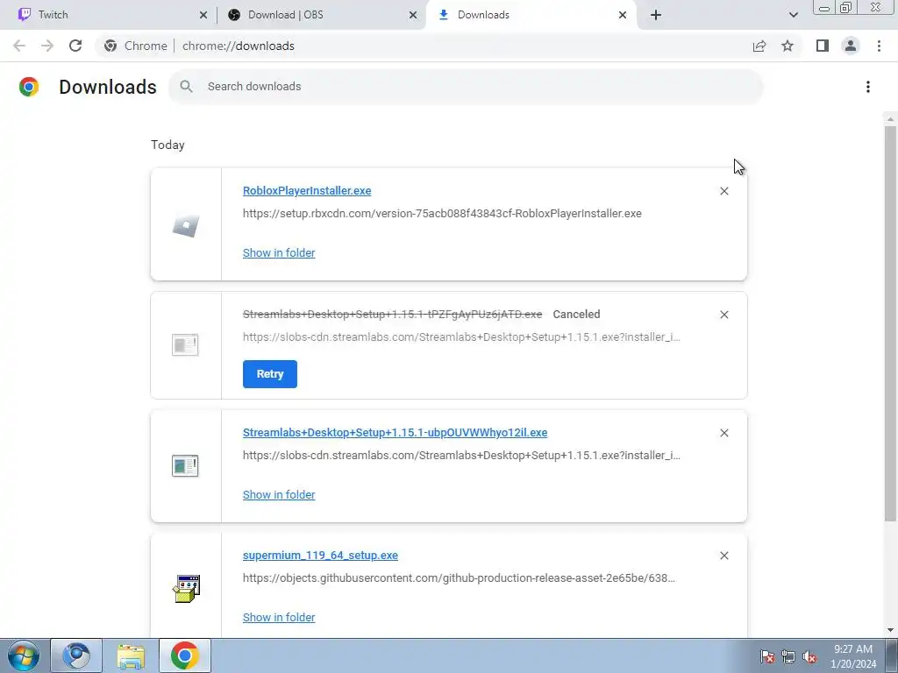Click the scrollbar up arrow

(x=890, y=119)
